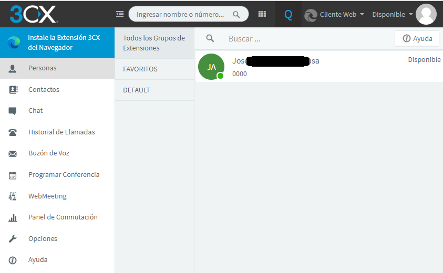Click the 3CX logo
The width and height of the screenshot is (443, 273).
point(33,14)
